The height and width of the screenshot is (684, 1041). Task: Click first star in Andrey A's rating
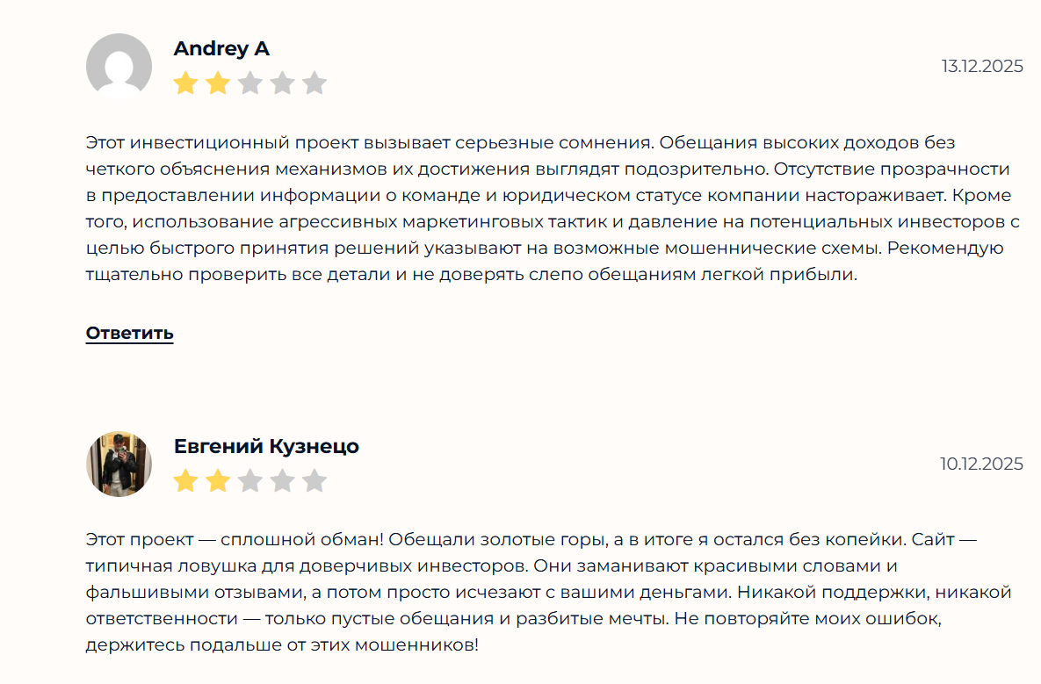[185, 83]
